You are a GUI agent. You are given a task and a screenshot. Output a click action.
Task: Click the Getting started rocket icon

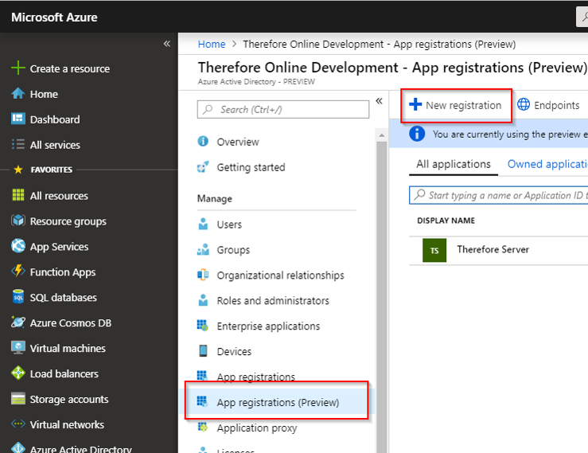coord(203,167)
